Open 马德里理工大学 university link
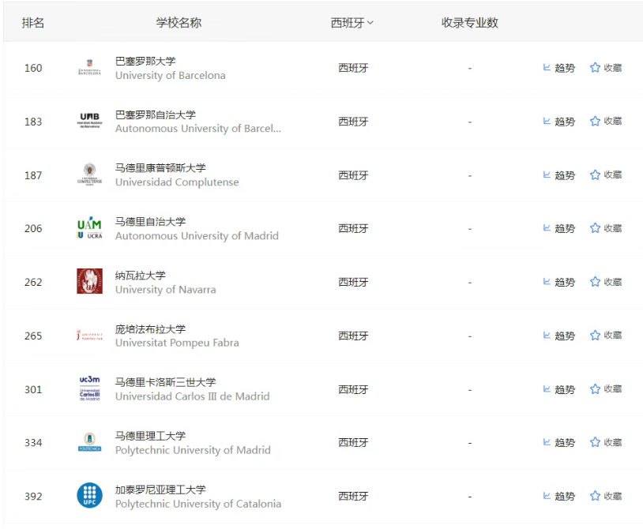The height and width of the screenshot is (529, 643). pyautogui.click(x=150, y=436)
